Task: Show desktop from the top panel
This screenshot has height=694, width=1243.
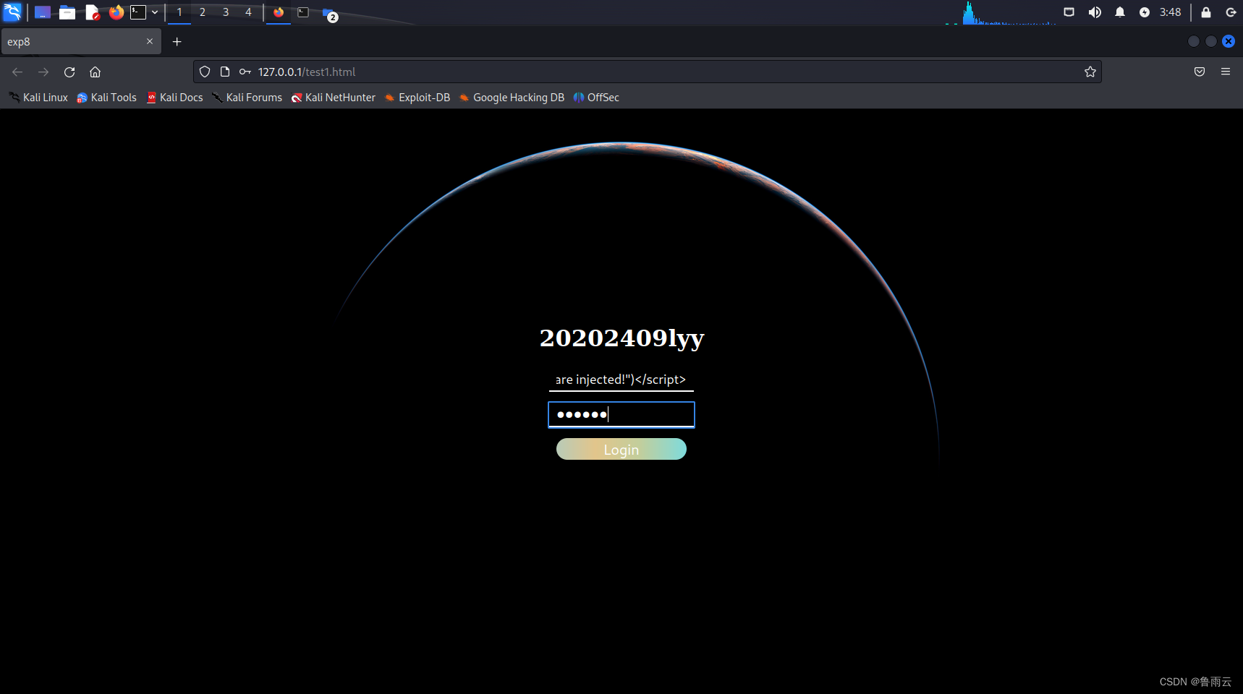Action: [43, 12]
